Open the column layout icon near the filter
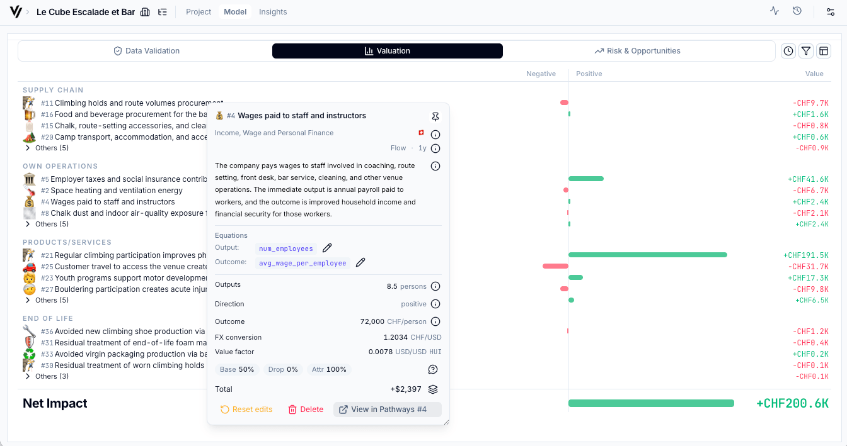Viewport: 847px width, 446px height. click(824, 51)
